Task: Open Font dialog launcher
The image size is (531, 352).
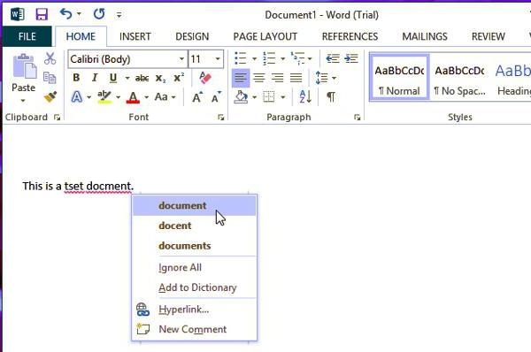Action: click(220, 118)
